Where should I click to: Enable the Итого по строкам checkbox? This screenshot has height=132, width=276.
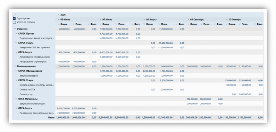pos(14,22)
